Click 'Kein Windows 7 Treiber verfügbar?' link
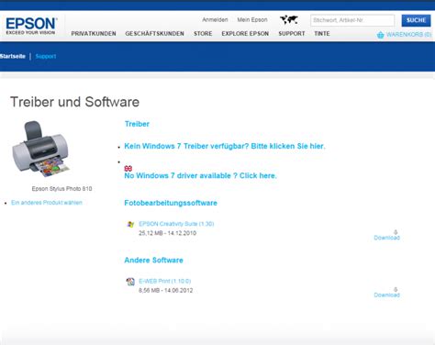This screenshot has width=435, height=345. [x=225, y=146]
